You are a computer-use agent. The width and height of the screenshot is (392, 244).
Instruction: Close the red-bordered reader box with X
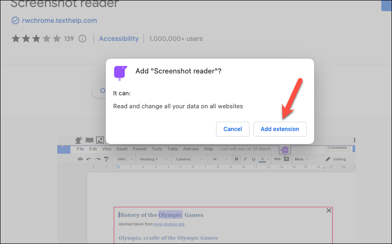click(329, 211)
